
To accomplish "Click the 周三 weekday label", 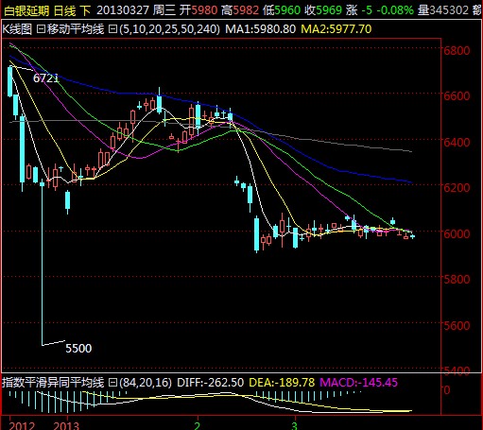I will coord(164,10).
